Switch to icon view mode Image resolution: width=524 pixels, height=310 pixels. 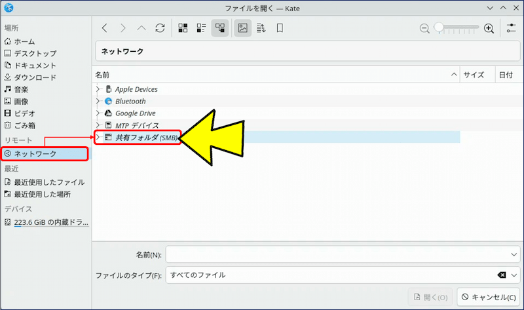(183, 28)
